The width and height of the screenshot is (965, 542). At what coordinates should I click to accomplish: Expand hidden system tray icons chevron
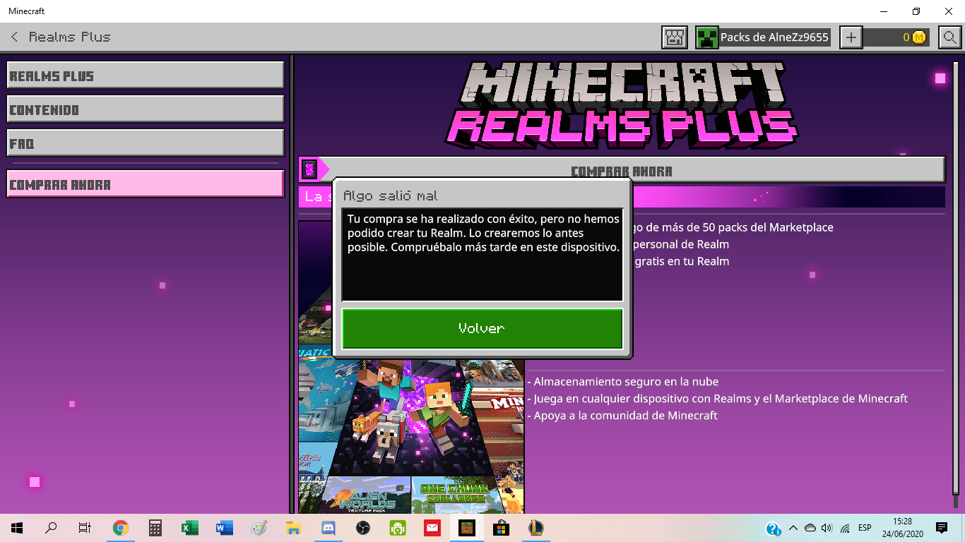pos(793,528)
